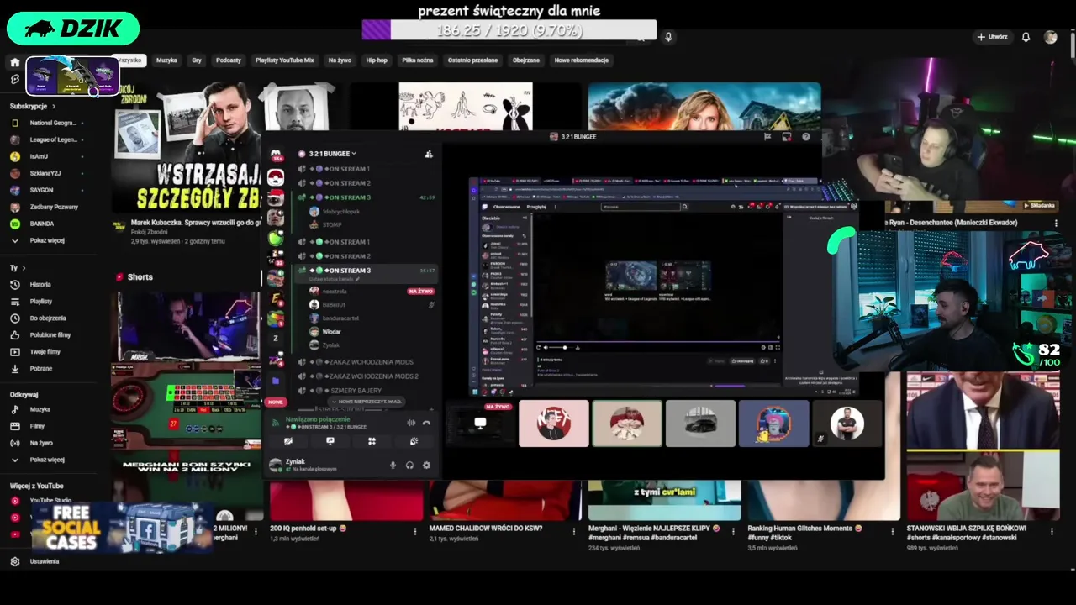The height and width of the screenshot is (605, 1076).
Task: Open the Shorts icon in YouTube sidebar
Action: [x=14, y=79]
